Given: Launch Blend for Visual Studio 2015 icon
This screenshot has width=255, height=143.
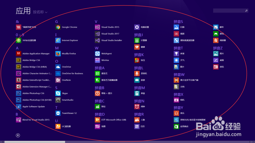Looking at the screenshot, I should click(x=19, y=120).
